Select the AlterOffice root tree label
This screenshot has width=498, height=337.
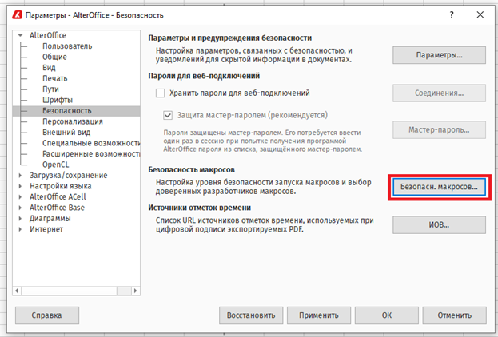tap(48, 35)
